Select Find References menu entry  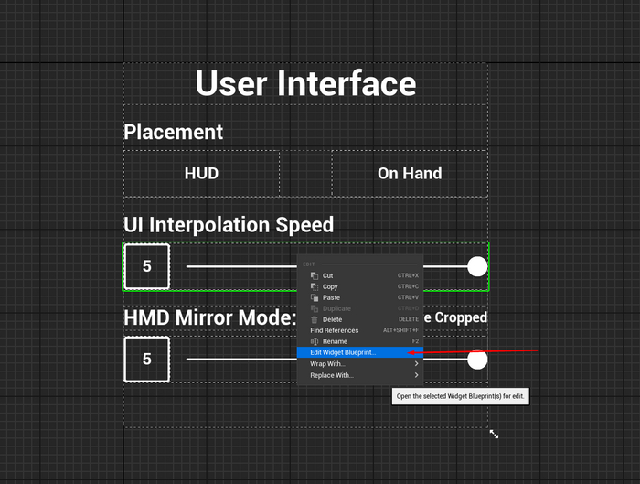(360, 330)
